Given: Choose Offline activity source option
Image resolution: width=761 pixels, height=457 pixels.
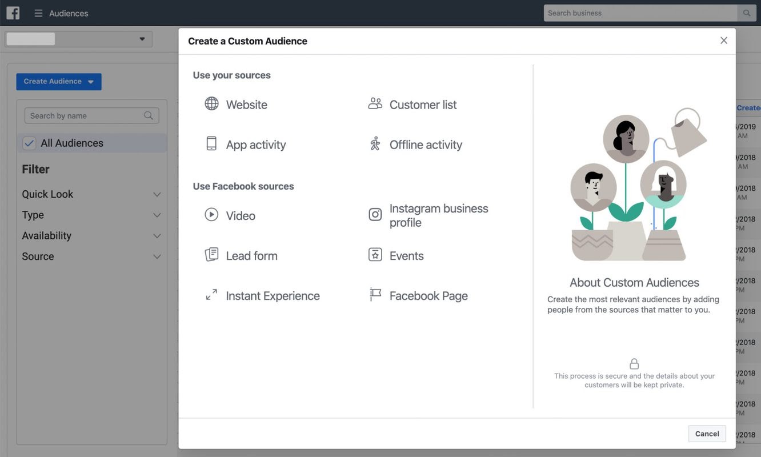Looking at the screenshot, I should coord(415,145).
